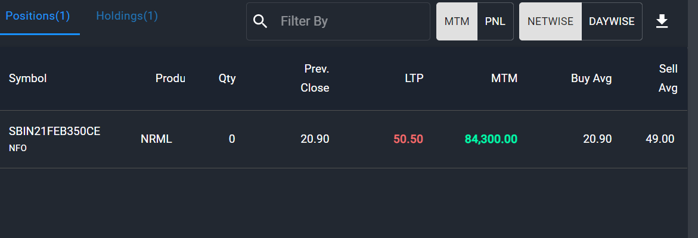Open the Holdings(1) tab
This screenshot has width=698, height=238.
click(127, 16)
